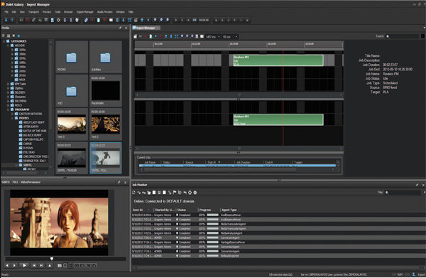Click the progress bar in the NetbackExporter row

(x=213, y=256)
